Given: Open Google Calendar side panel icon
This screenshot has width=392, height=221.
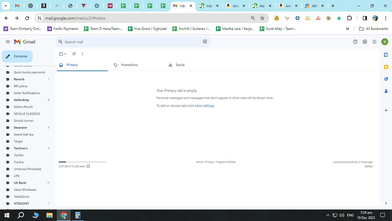Looking at the screenshot, I should pos(386,55).
